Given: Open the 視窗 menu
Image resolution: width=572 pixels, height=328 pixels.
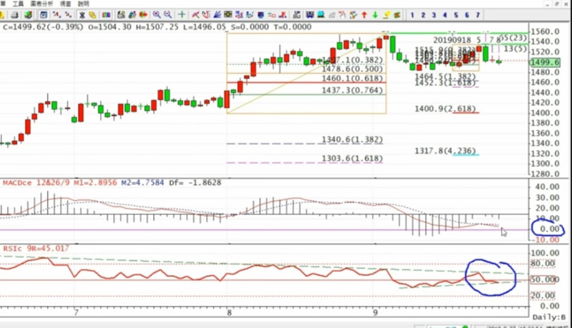Looking at the screenshot, I should tap(65, 4).
